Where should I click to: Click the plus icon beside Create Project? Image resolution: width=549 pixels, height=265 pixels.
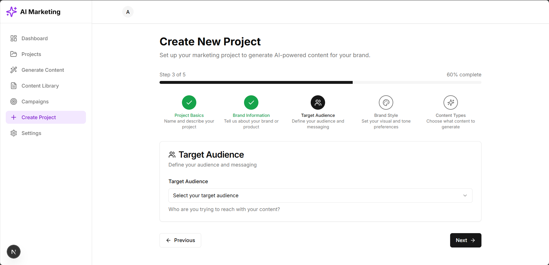point(14,117)
